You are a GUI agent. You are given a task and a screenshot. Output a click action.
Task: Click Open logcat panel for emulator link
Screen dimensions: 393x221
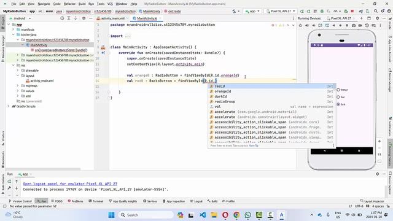click(70, 184)
